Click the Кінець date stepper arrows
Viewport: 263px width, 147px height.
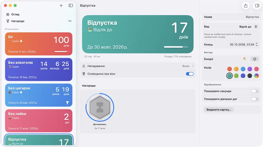[x=257, y=44]
